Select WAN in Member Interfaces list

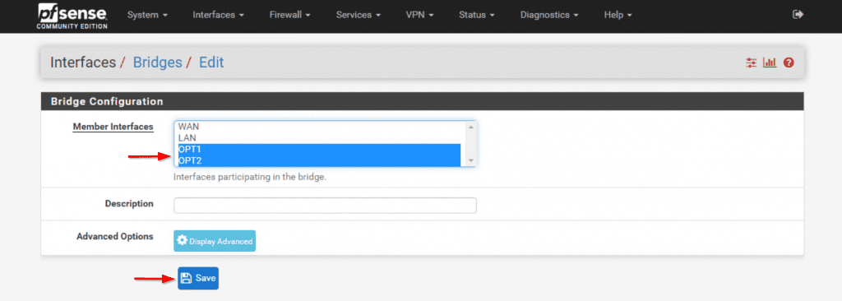click(x=320, y=127)
